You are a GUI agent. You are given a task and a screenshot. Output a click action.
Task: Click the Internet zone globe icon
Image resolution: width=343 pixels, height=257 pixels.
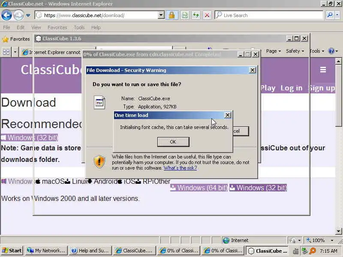[226, 240]
